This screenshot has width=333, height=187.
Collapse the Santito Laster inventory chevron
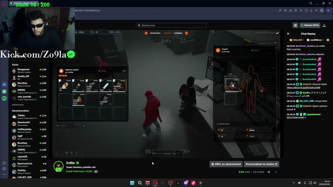coord(124,71)
